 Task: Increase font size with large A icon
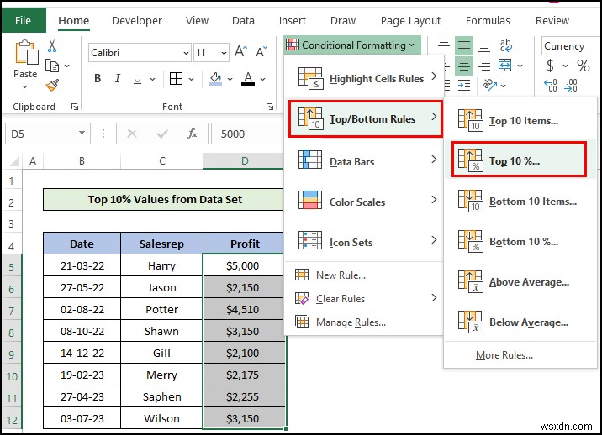(241, 51)
